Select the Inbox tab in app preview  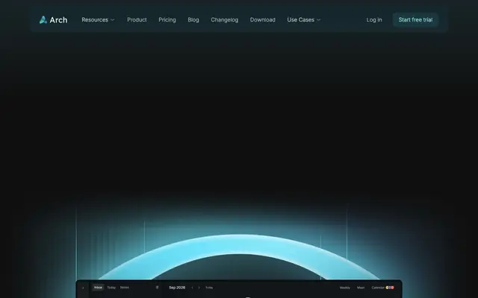(x=98, y=288)
